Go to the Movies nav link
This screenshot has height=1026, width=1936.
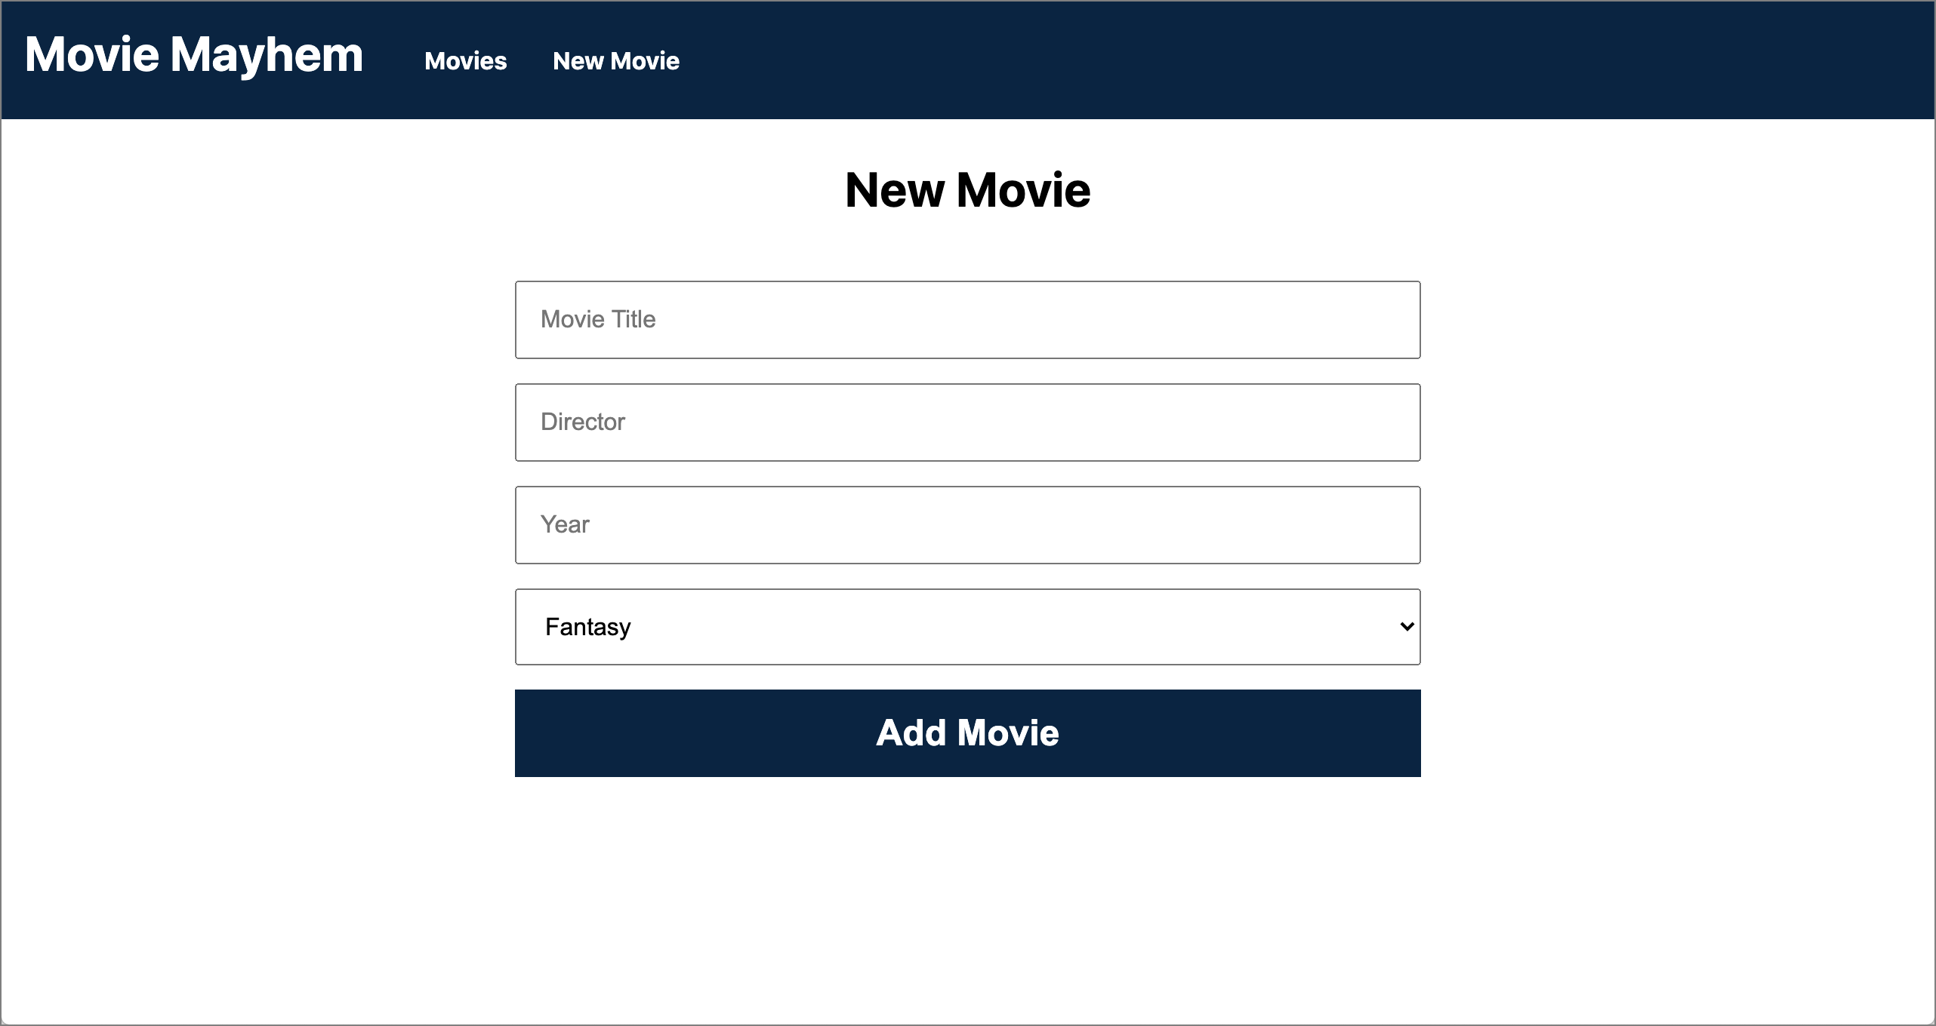point(466,61)
